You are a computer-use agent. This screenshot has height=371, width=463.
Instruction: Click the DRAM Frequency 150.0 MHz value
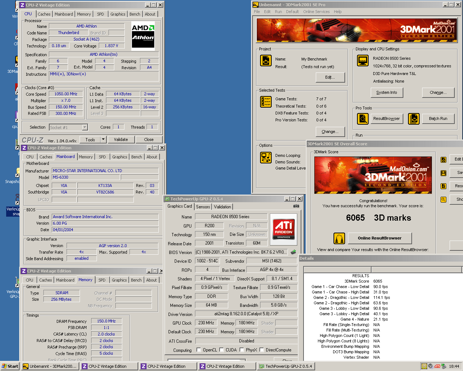coord(106,321)
